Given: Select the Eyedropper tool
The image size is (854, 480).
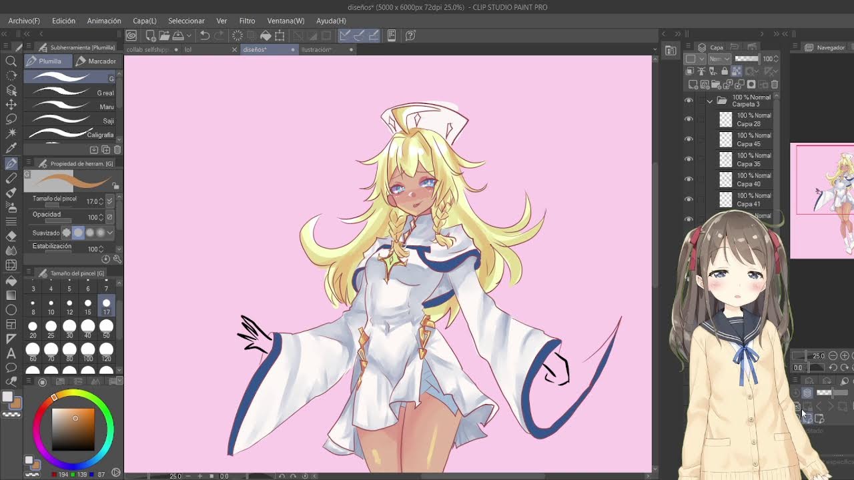Looking at the screenshot, I should (11, 149).
